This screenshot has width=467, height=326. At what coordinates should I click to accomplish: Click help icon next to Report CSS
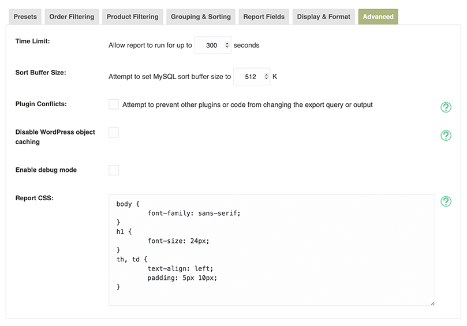(446, 201)
